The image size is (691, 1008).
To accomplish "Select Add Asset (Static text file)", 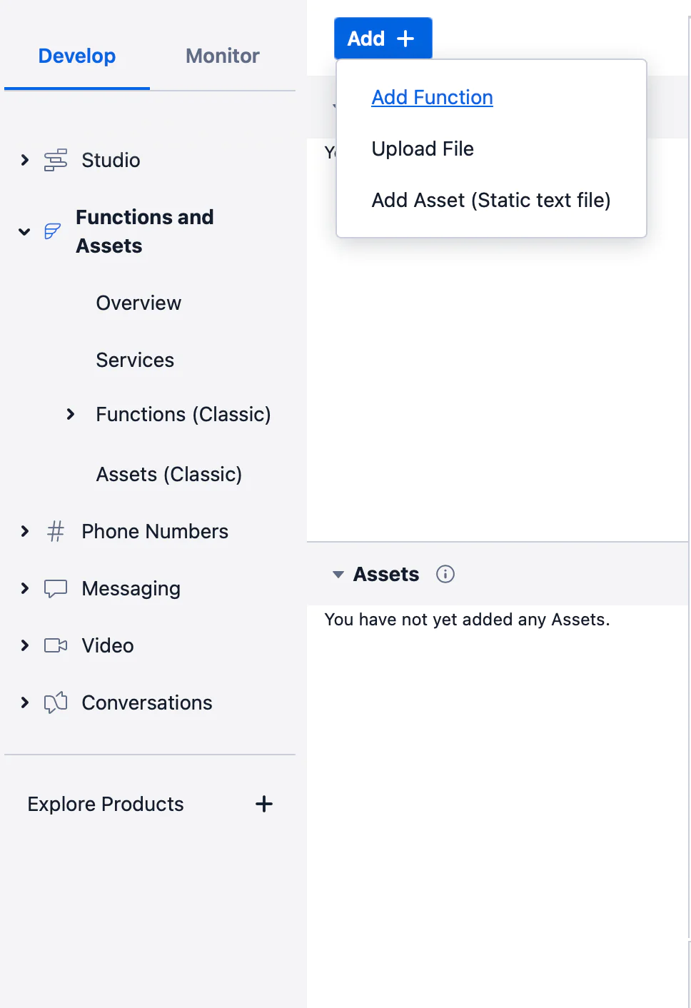I will [491, 200].
